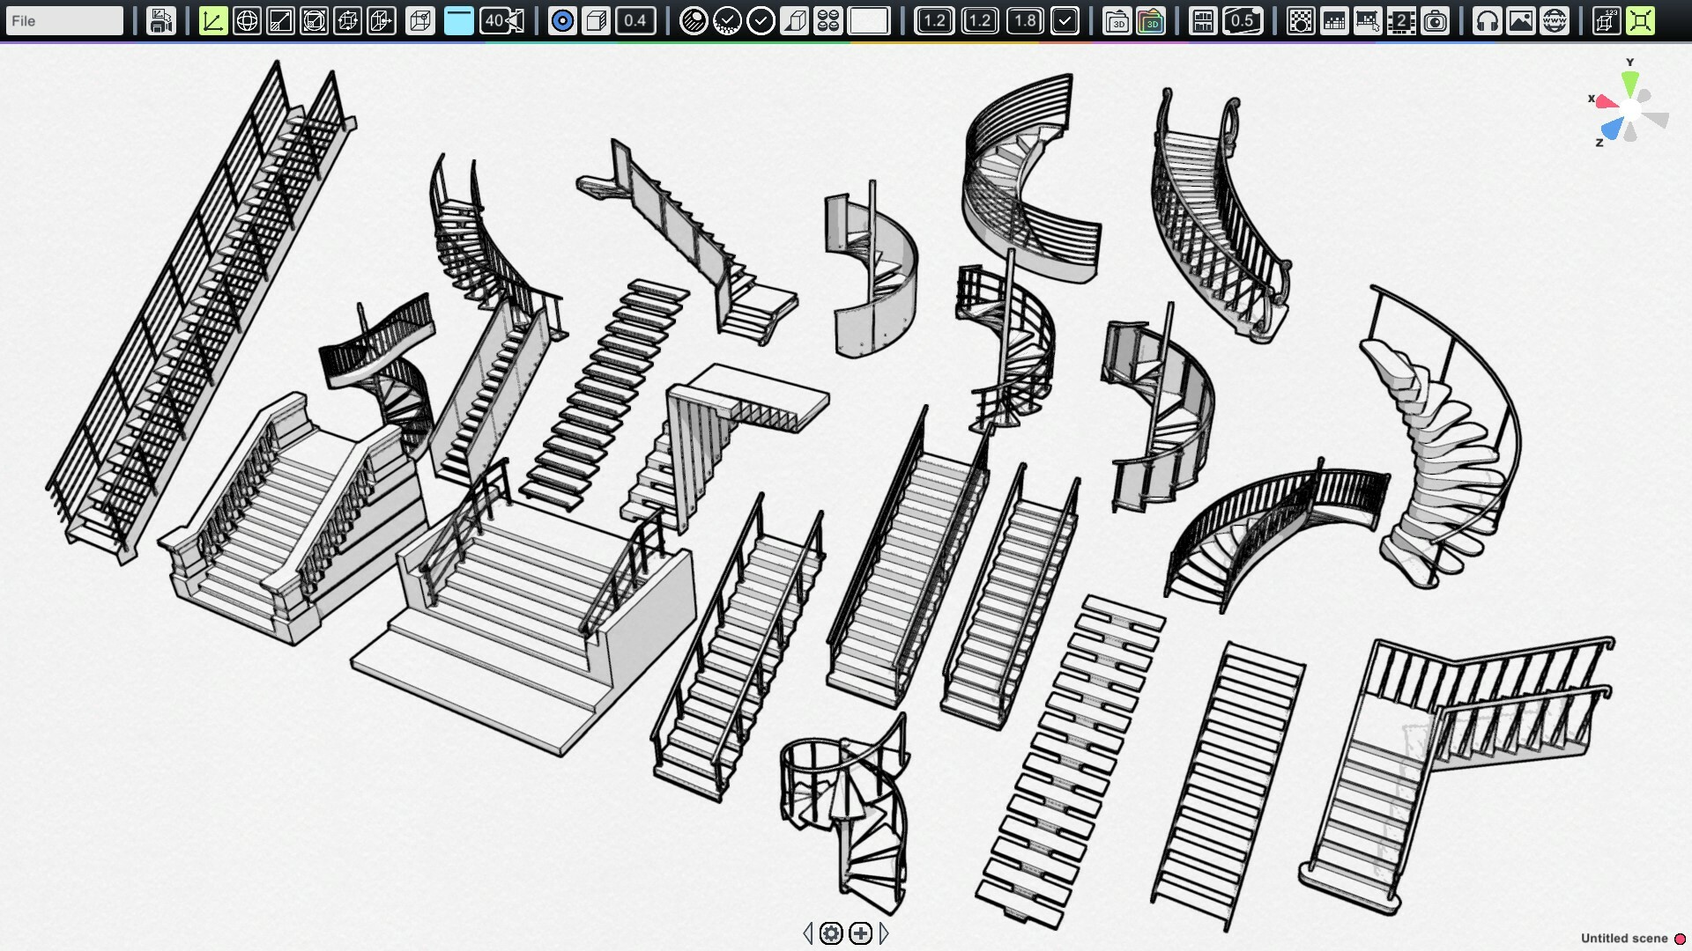Open the colorful 3D import icon
Viewport: 1692px width, 951px height.
click(1151, 20)
